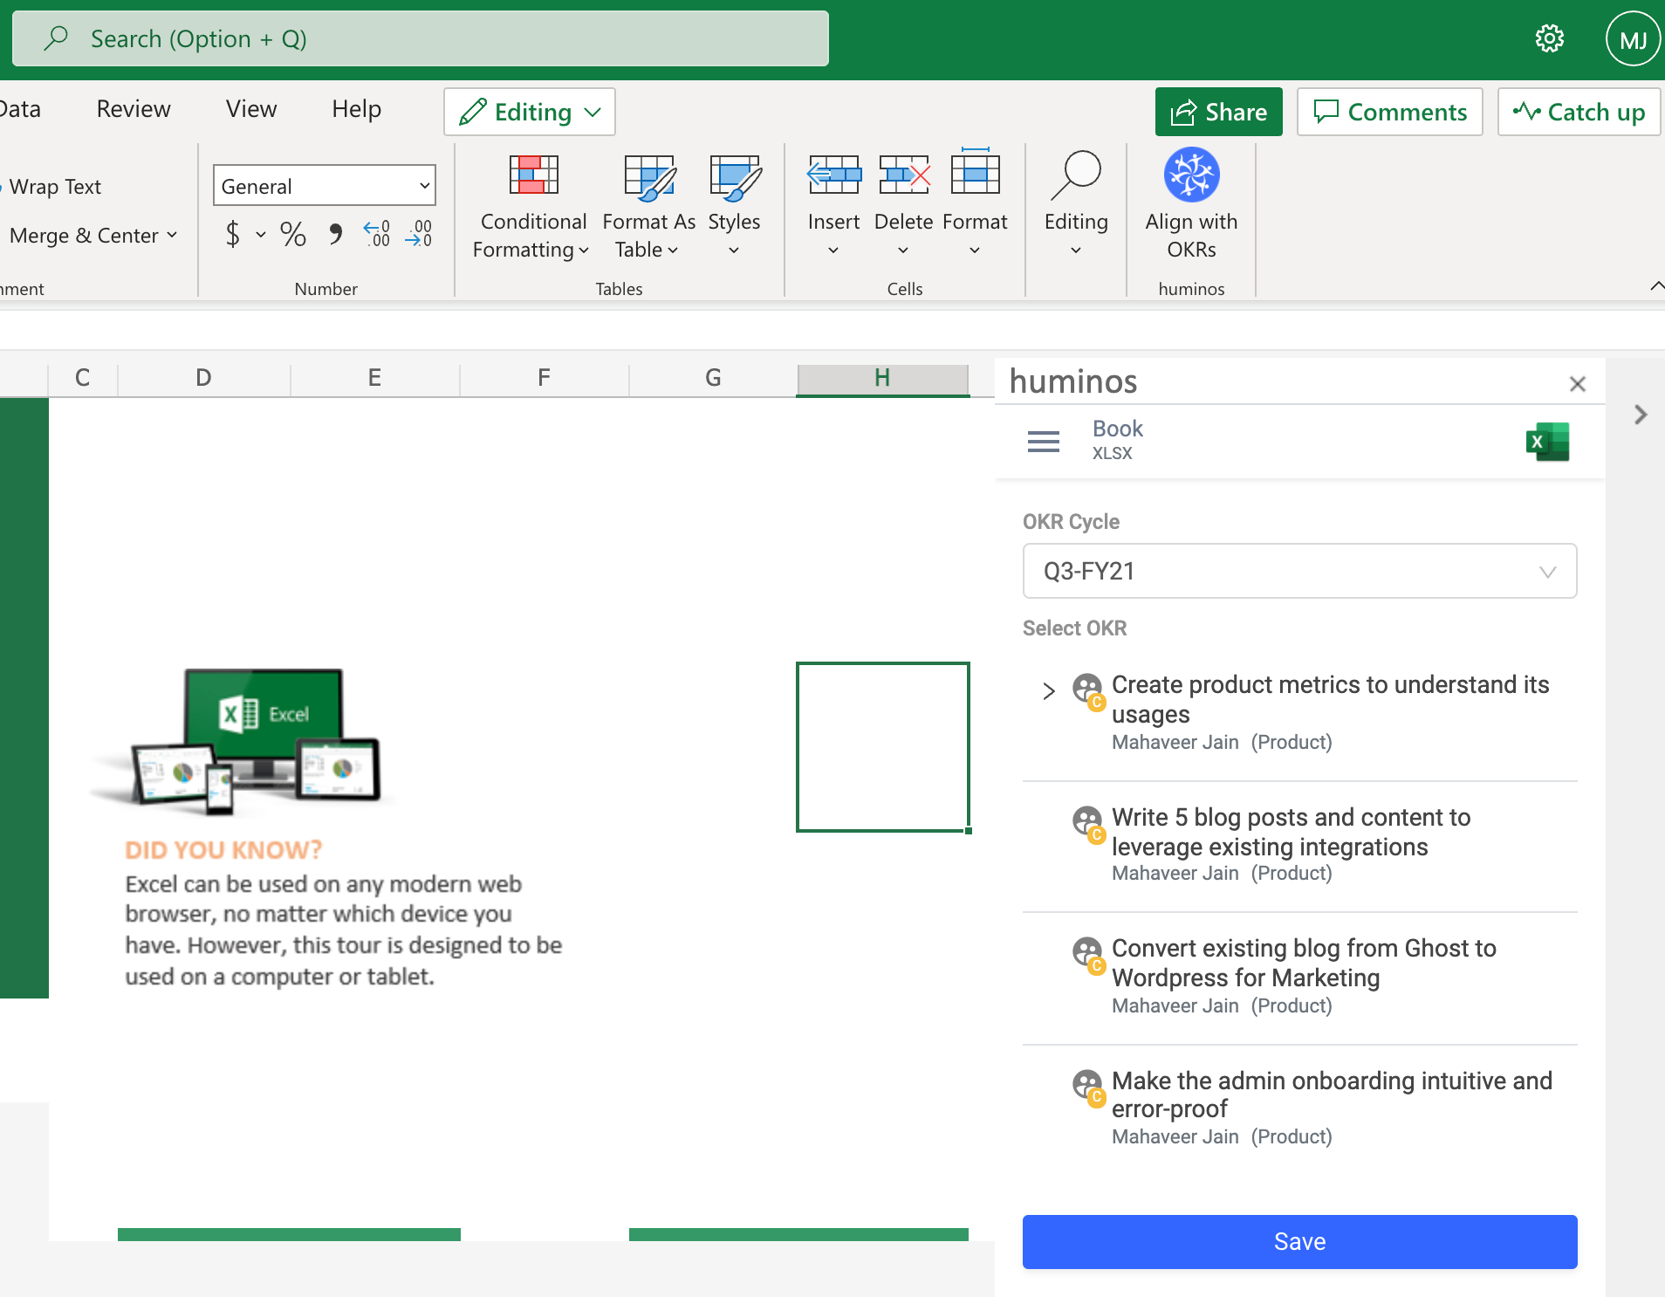This screenshot has width=1665, height=1297.
Task: Click the Format cells icon
Action: (975, 171)
